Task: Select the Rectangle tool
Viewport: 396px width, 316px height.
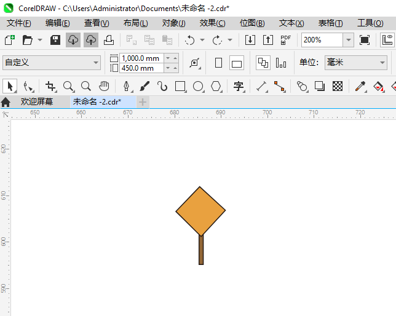Action: pos(180,87)
